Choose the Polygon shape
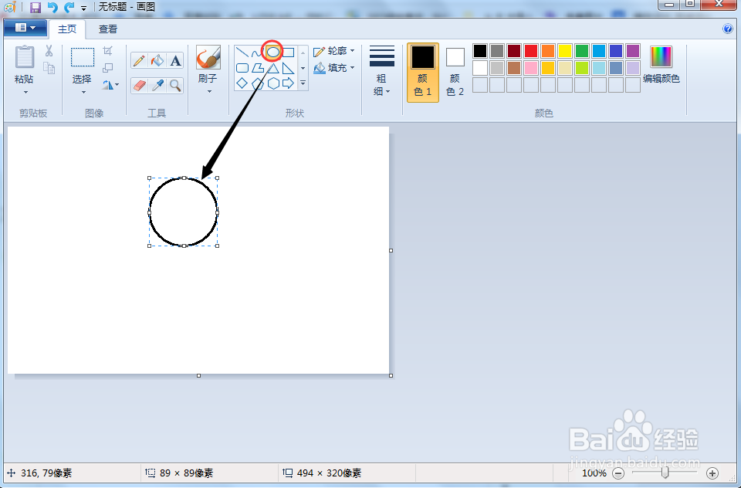 pos(257,68)
